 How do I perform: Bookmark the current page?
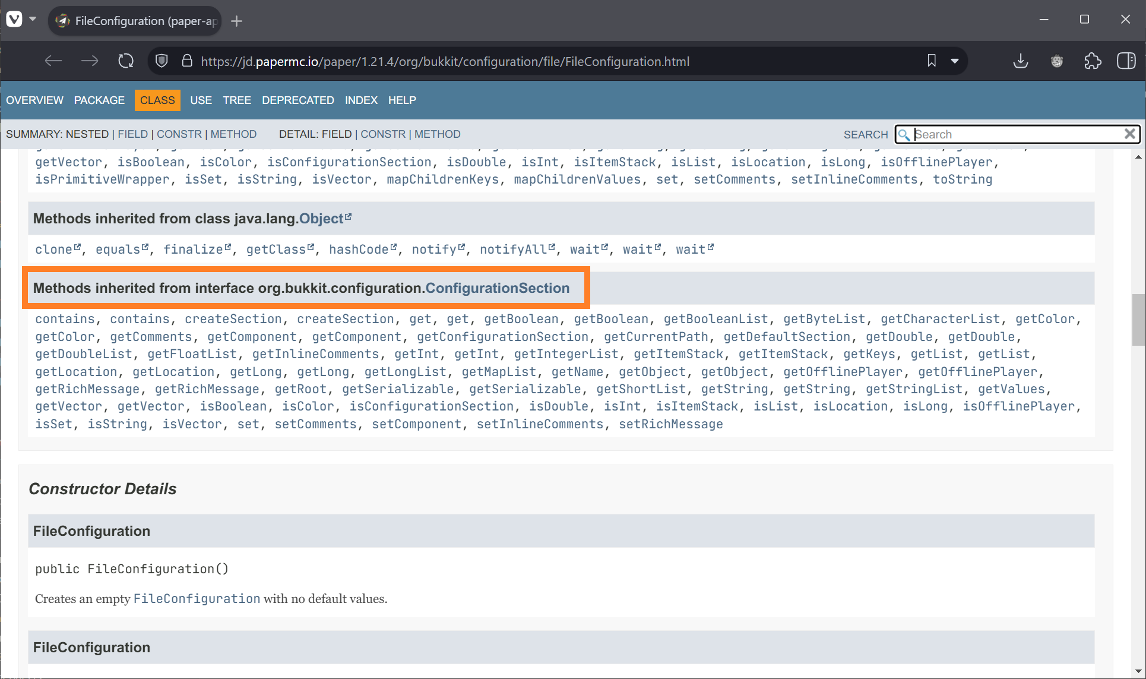[x=931, y=61]
